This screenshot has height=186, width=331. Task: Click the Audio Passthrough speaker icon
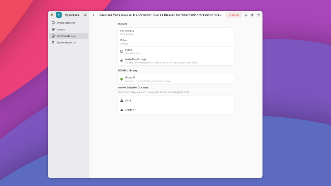(122, 61)
